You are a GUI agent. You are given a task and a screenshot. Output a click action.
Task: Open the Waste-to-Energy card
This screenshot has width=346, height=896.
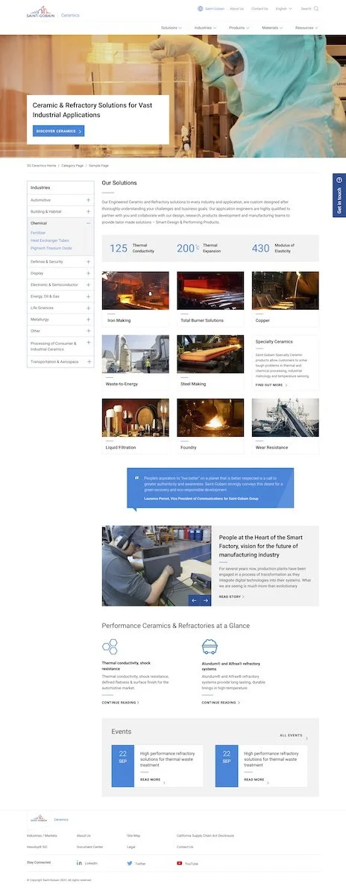click(x=136, y=363)
